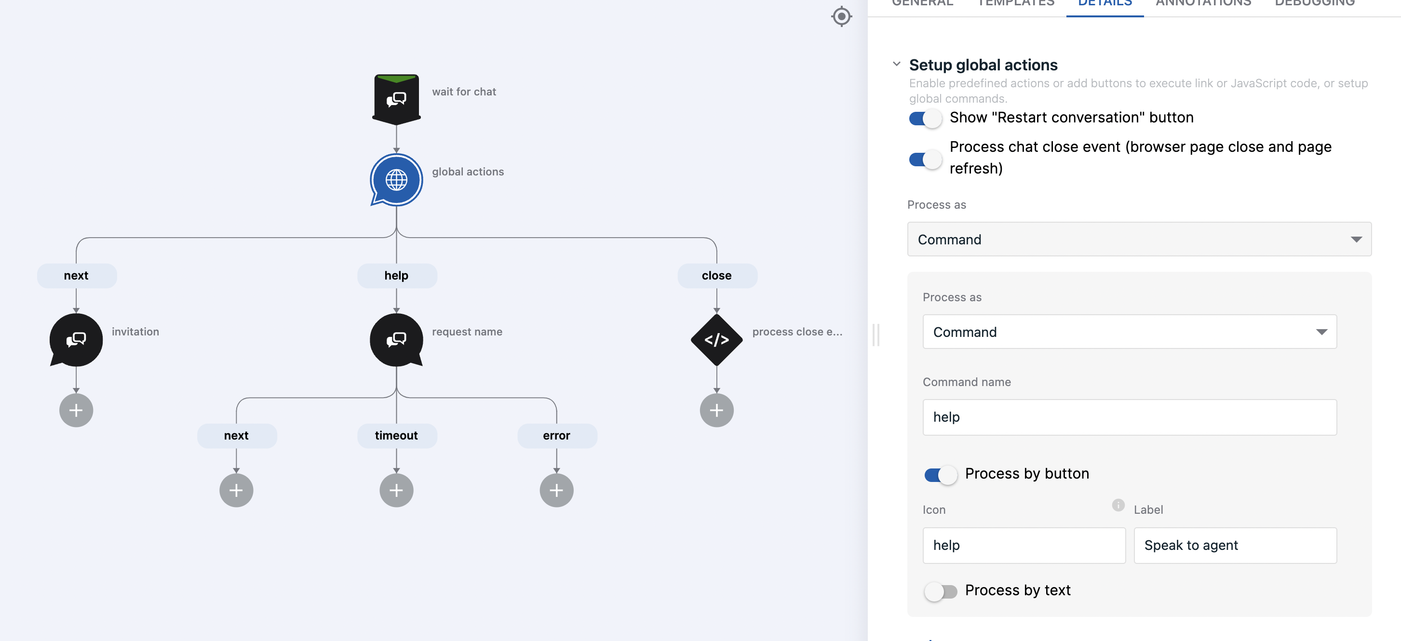Click the add node button under invitation
Image resolution: width=1401 pixels, height=641 pixels.
click(x=76, y=410)
